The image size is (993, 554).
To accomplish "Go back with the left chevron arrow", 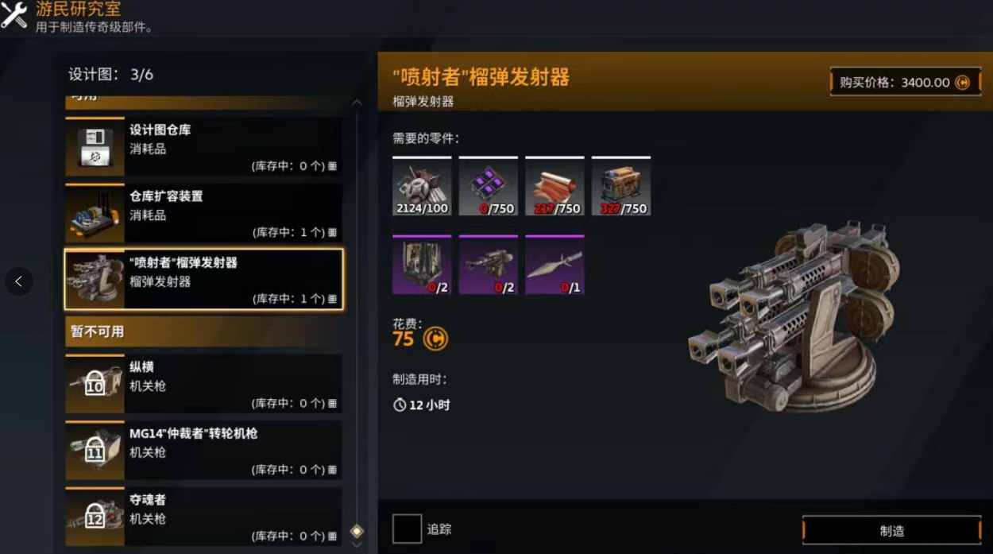I will [19, 281].
